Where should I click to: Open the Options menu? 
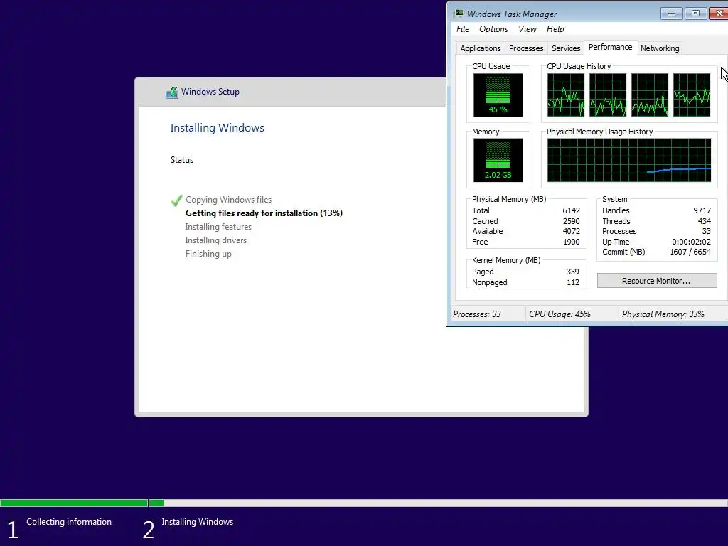(x=493, y=28)
